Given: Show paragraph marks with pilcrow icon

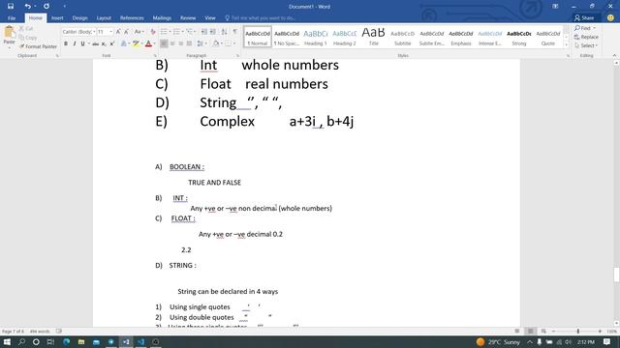Looking at the screenshot, I should pos(235,32).
